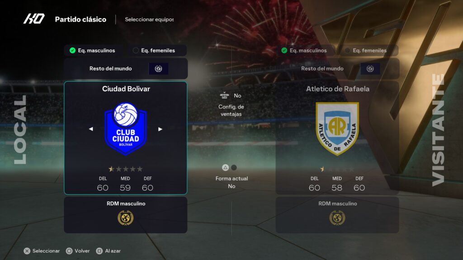The height and width of the screenshot is (260, 463).
Task: Click the R3 kit icon above Config. de ventajas
Action: click(224, 96)
